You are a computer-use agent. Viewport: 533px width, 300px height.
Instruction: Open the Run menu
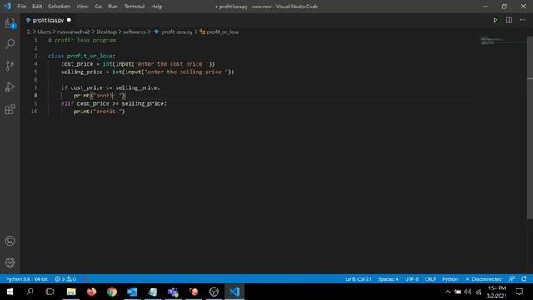click(113, 7)
